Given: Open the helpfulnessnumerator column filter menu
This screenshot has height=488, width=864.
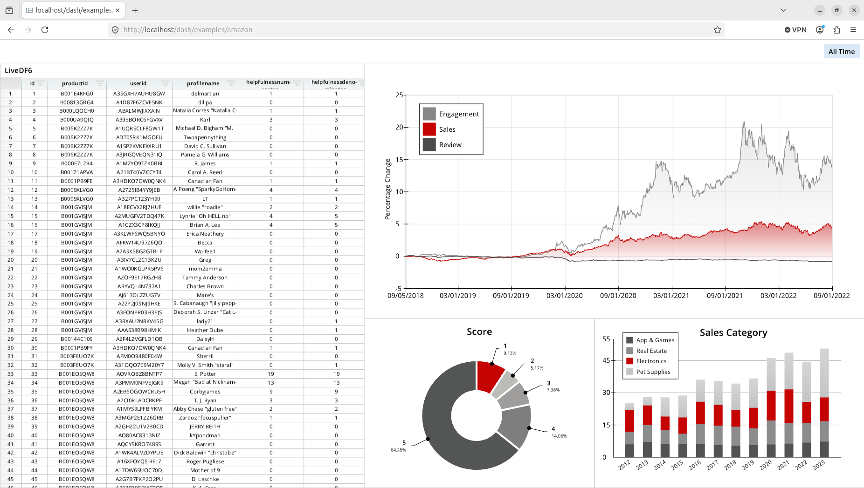Looking at the screenshot, I should [x=297, y=83].
